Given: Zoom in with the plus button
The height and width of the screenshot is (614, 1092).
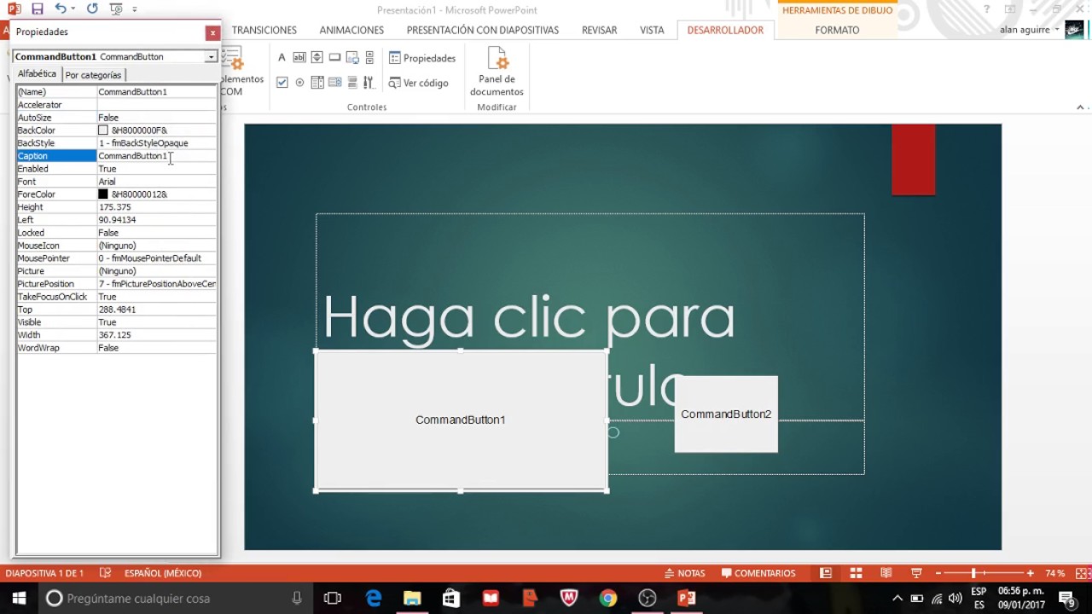Looking at the screenshot, I should [x=1031, y=573].
